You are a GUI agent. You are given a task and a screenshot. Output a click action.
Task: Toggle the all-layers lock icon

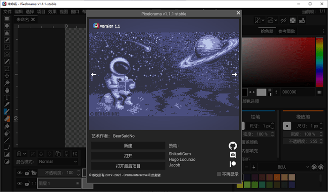point(27,173)
